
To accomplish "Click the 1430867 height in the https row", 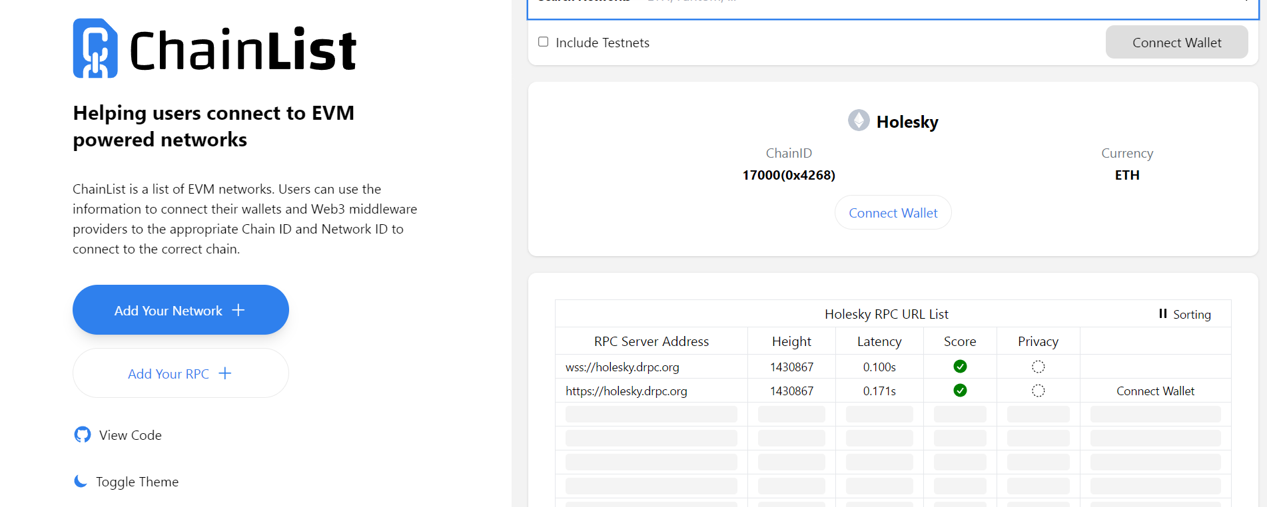I will click(x=791, y=391).
